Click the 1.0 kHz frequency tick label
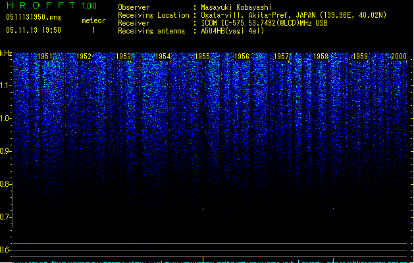 pos(5,118)
